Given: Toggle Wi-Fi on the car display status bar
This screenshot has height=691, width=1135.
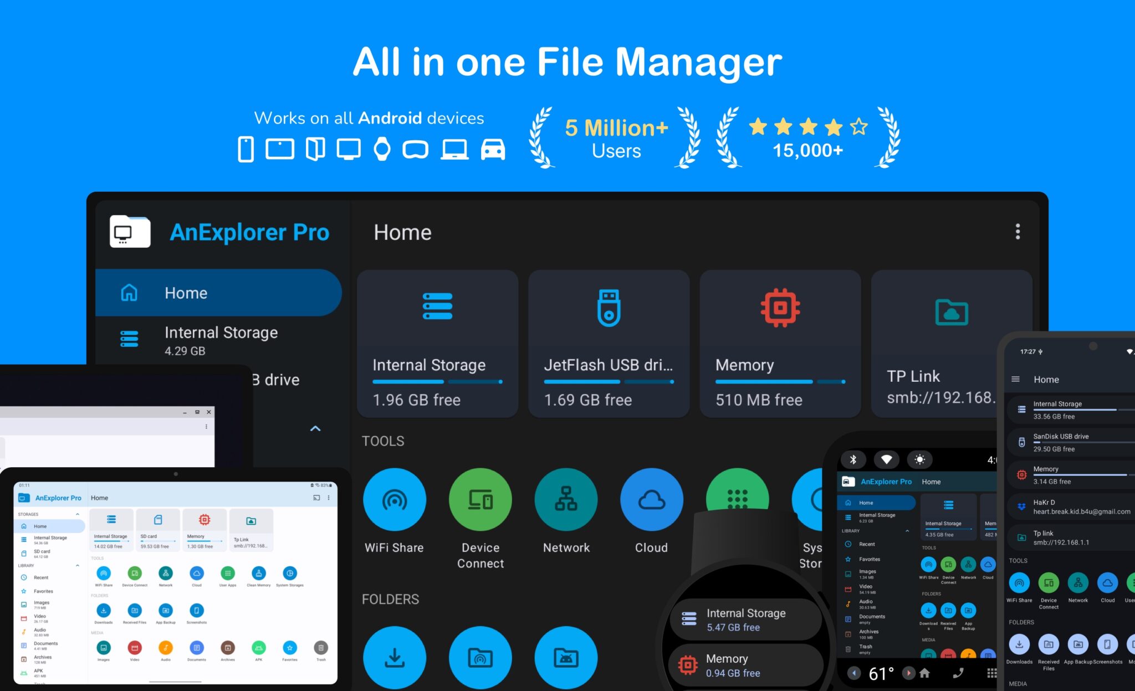Looking at the screenshot, I should [886, 459].
